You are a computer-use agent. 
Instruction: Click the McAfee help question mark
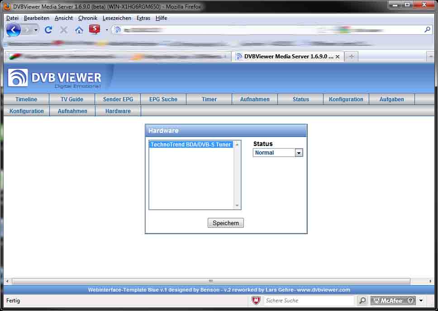(x=410, y=301)
